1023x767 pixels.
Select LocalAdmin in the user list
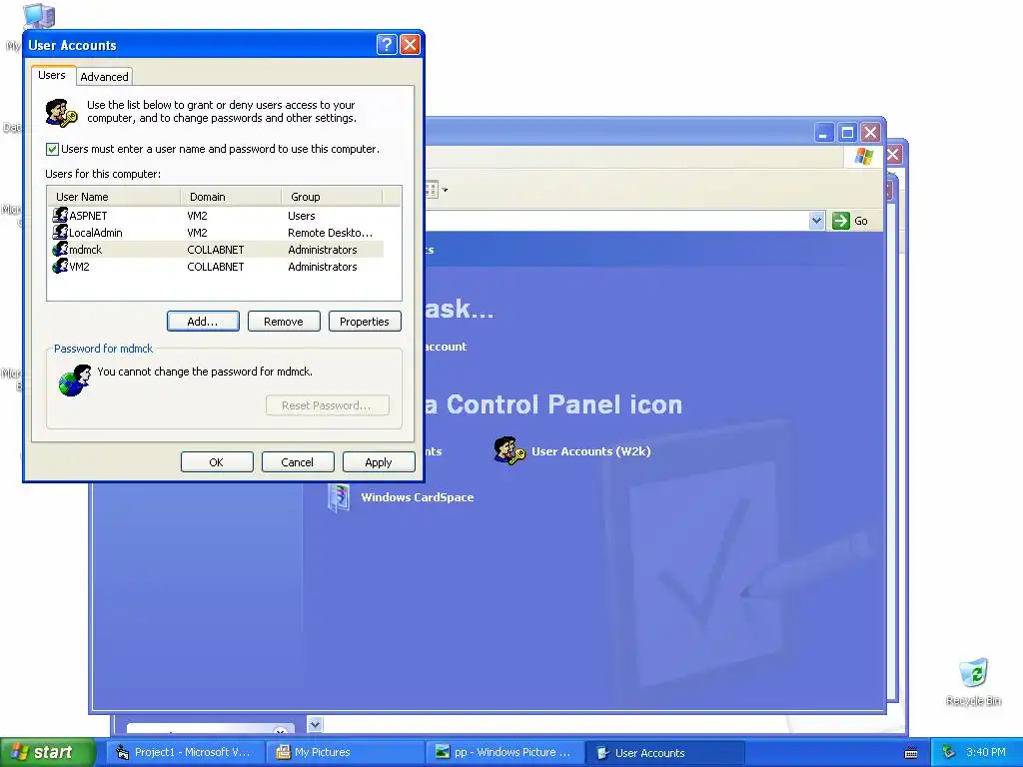click(96, 233)
